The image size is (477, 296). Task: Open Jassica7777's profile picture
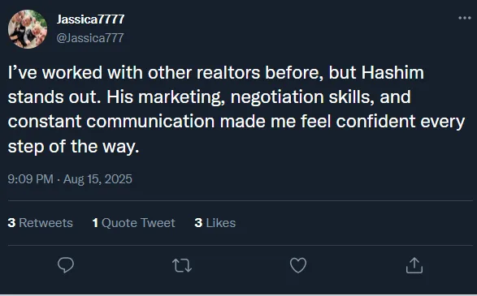click(28, 29)
